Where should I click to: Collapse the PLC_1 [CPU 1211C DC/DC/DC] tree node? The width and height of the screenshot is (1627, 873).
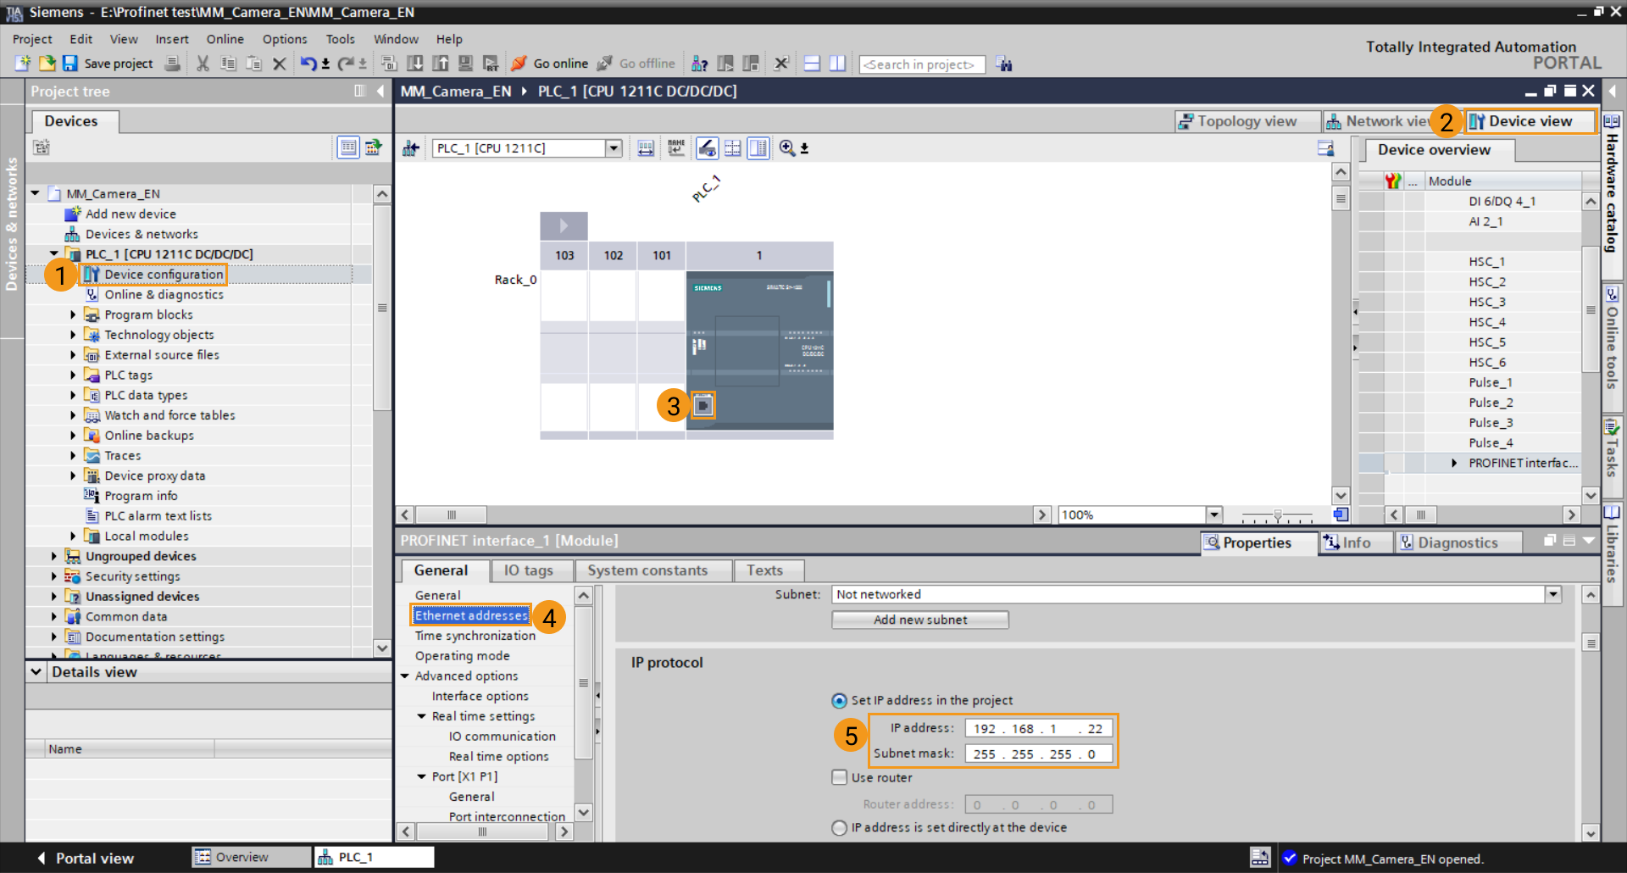point(53,253)
